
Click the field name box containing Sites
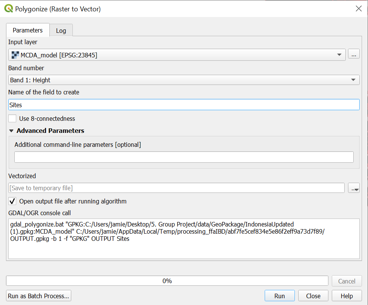click(x=184, y=105)
